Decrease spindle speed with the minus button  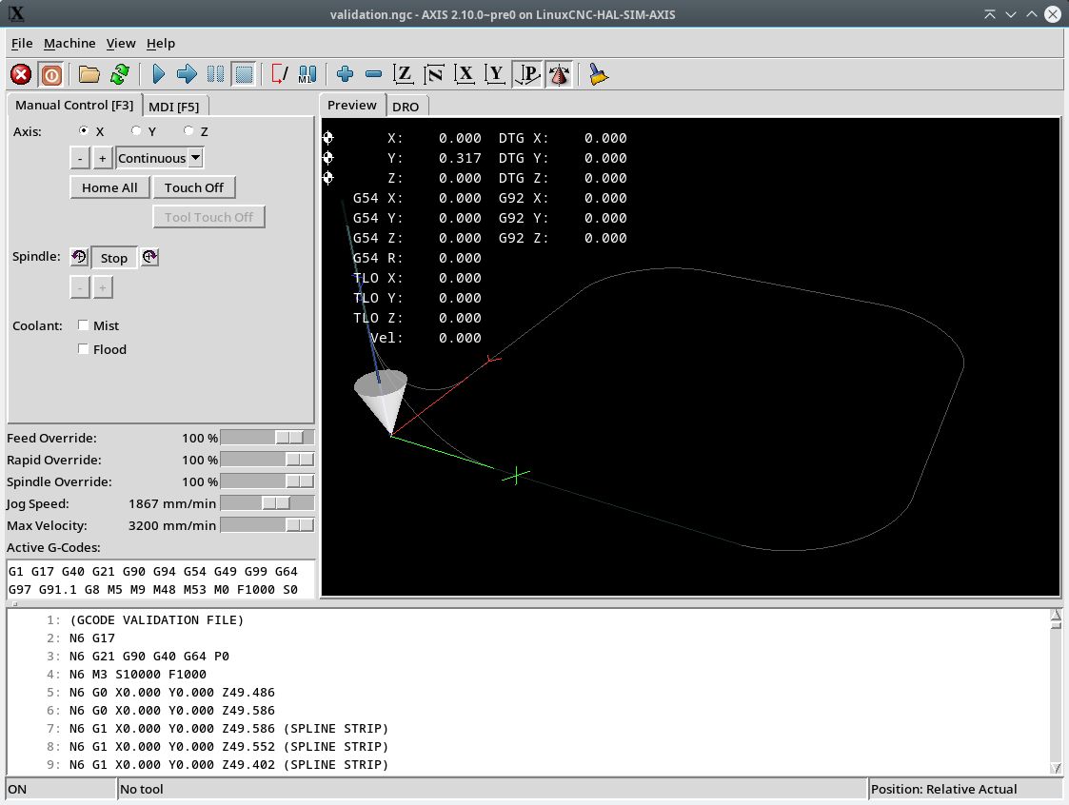pos(80,287)
